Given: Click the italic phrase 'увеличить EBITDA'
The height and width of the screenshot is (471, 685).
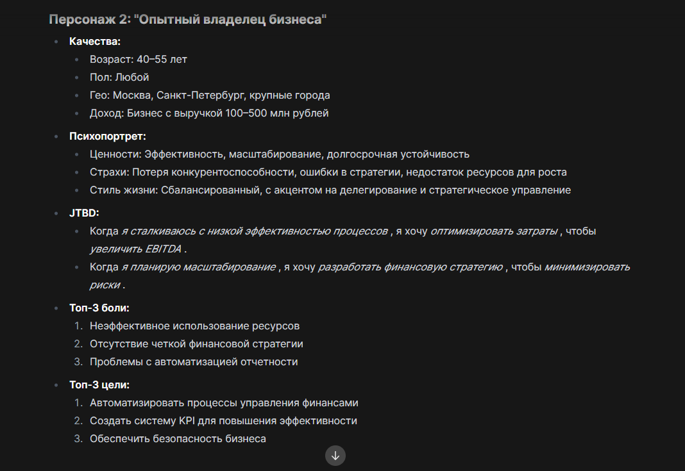Looking at the screenshot, I should click(136, 249).
